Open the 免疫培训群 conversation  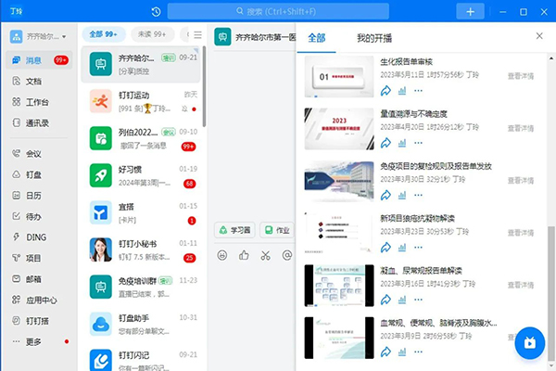point(141,288)
